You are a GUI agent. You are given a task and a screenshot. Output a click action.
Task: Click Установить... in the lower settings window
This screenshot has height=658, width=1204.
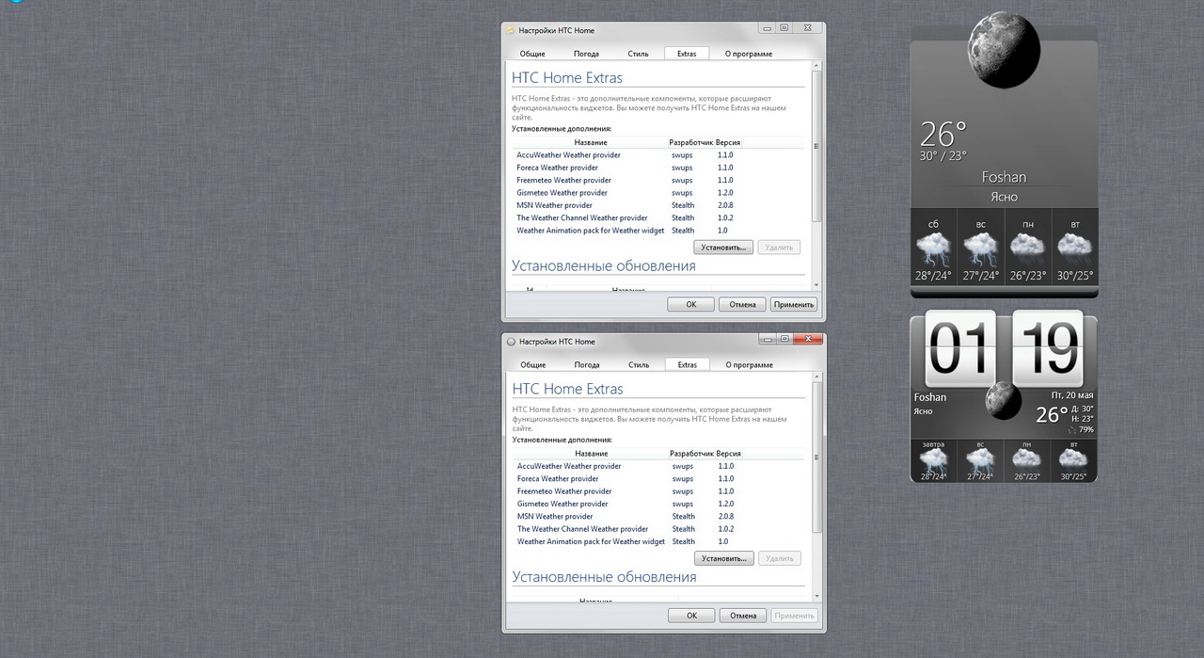point(724,558)
